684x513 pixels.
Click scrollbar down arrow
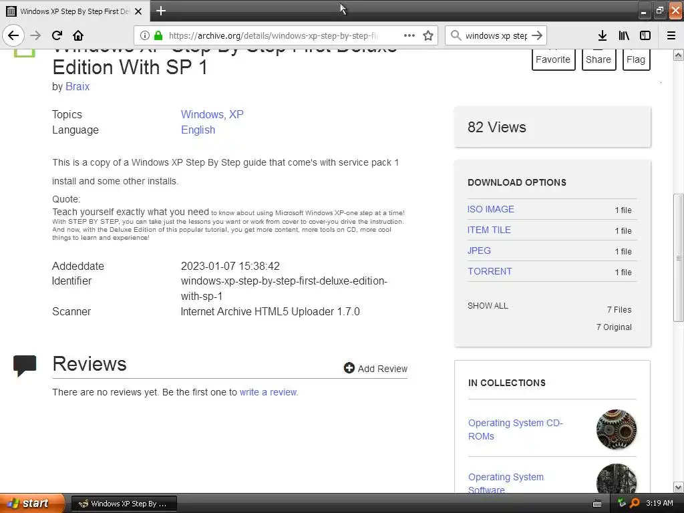click(678, 487)
